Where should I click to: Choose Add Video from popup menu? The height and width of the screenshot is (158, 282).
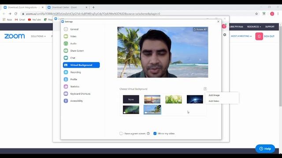(214, 101)
